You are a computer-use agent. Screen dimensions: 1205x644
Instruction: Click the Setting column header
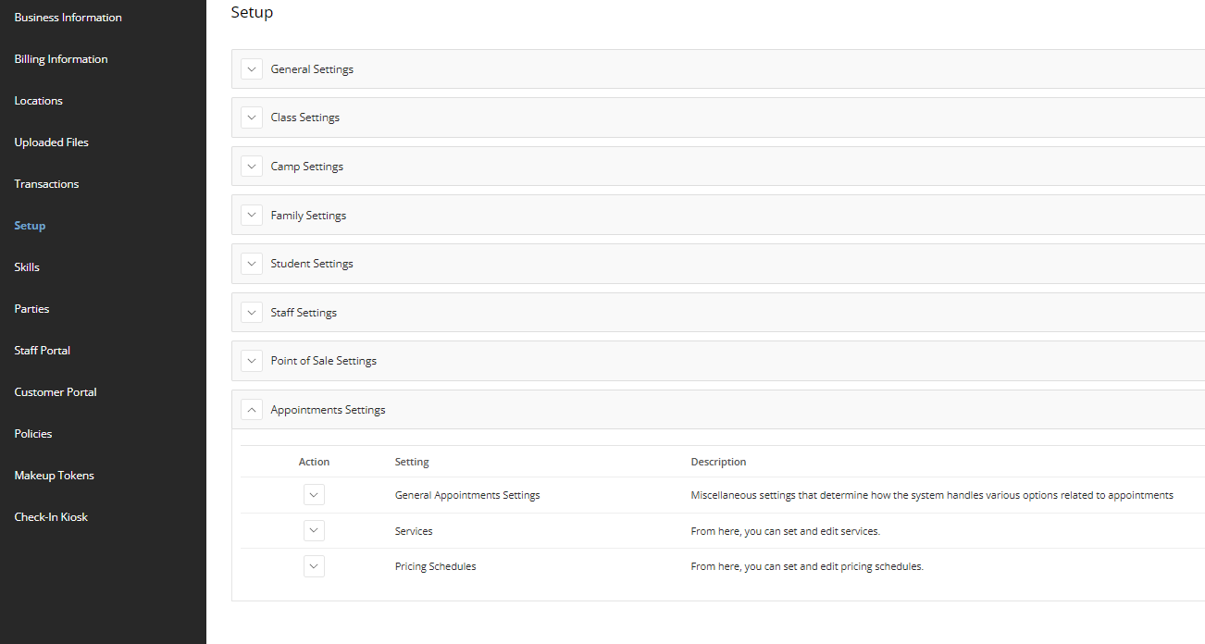point(412,462)
